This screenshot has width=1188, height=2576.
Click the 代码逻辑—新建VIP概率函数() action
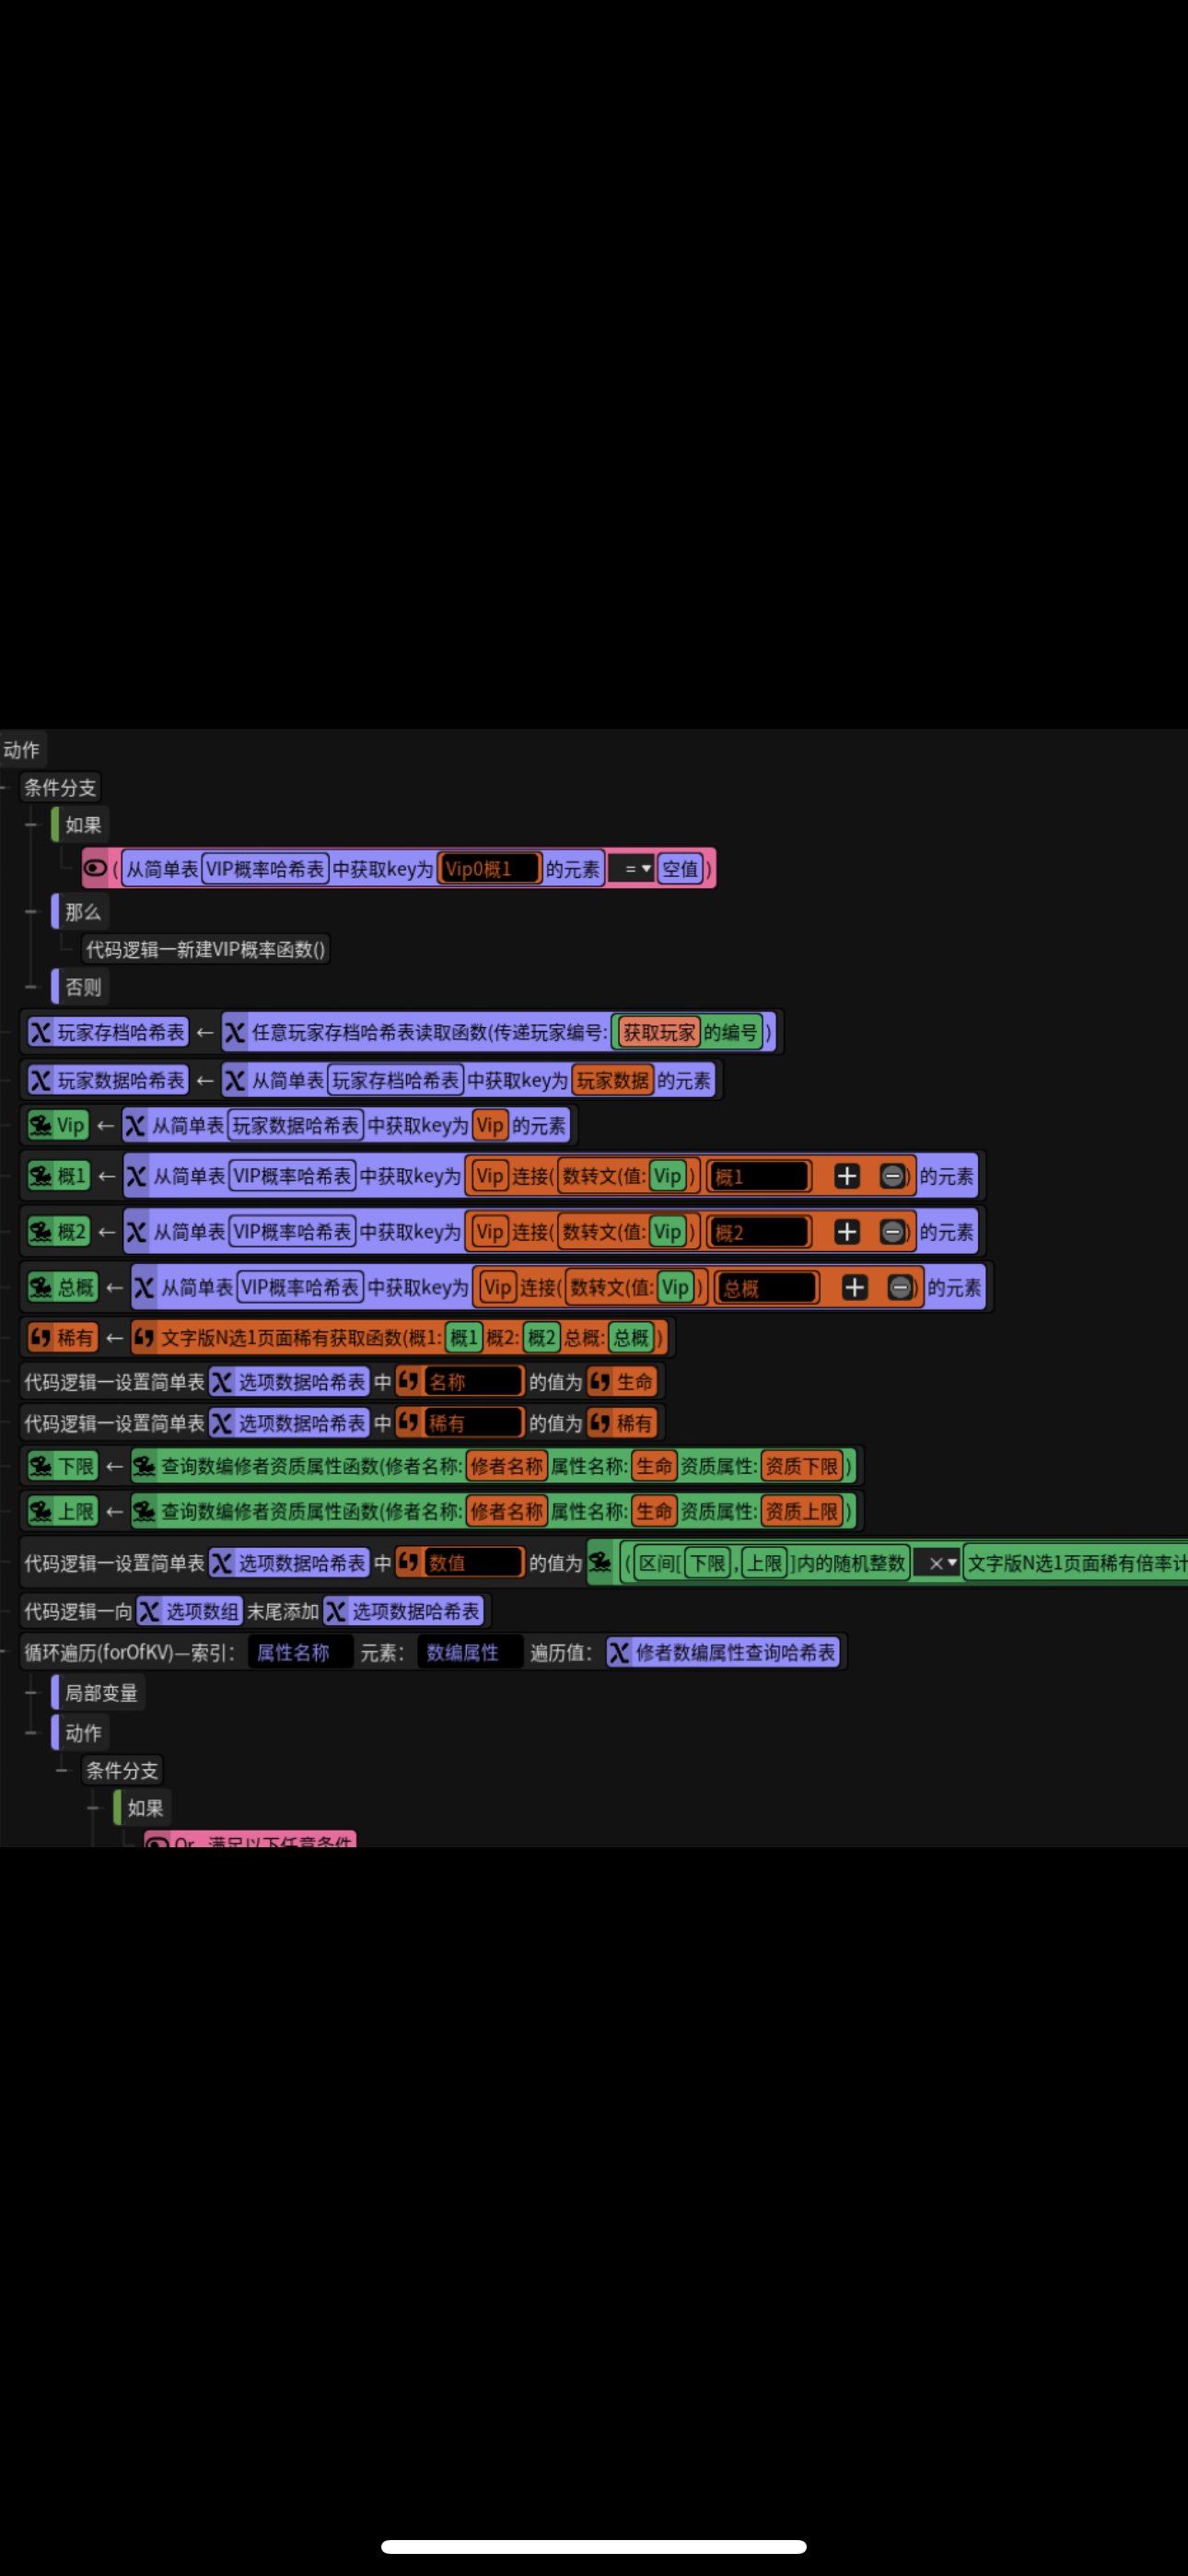(x=205, y=950)
